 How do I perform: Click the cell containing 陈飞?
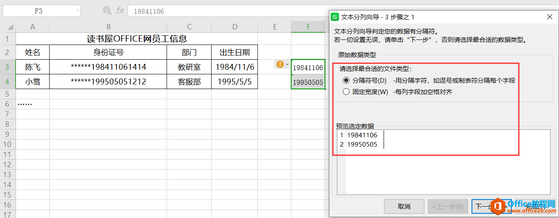click(x=32, y=67)
